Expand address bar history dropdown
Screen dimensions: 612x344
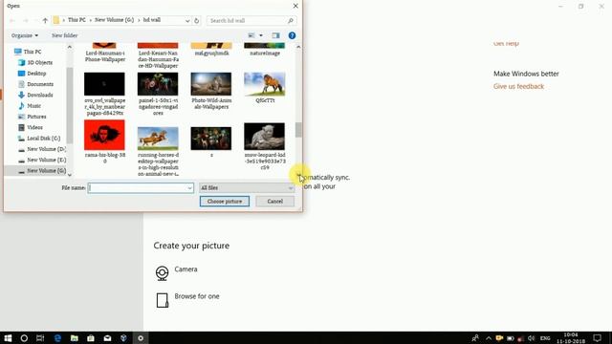point(187,20)
